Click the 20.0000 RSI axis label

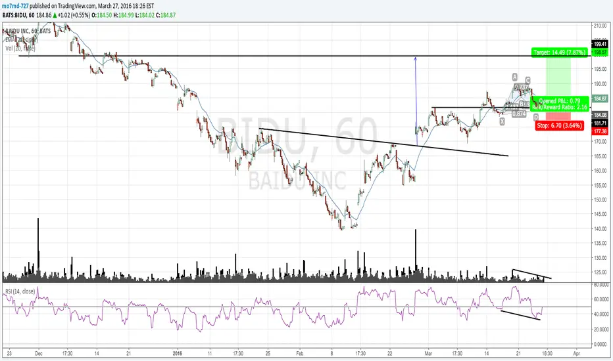601,329
